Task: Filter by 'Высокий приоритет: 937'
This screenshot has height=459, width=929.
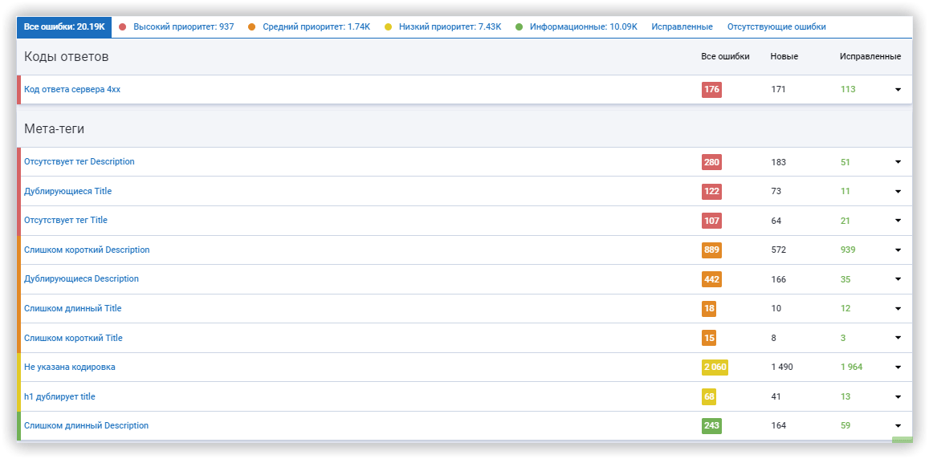Action: pos(183,26)
